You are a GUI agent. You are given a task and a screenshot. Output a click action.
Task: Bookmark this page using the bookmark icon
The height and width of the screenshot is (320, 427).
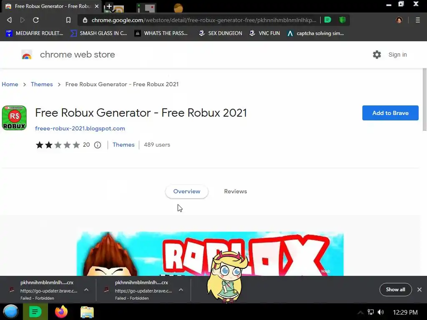pos(68,20)
